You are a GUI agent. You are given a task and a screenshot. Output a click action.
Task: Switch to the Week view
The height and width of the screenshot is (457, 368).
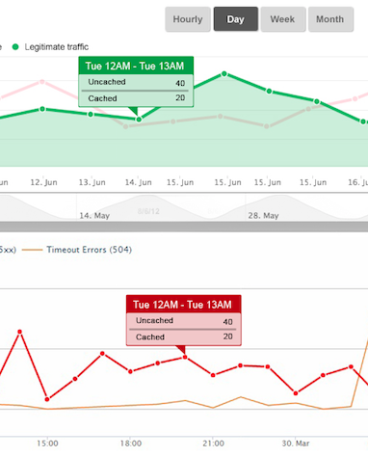pyautogui.click(x=283, y=19)
